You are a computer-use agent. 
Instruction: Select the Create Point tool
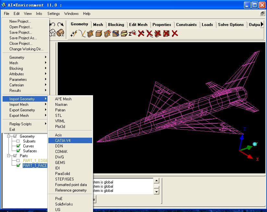click(74, 33)
